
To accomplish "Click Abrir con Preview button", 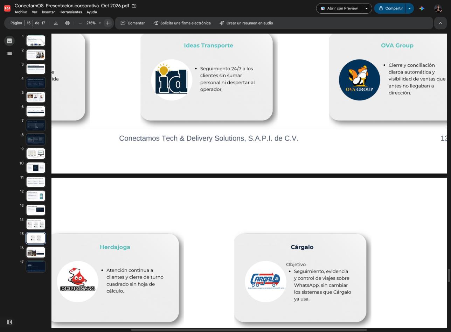I will coord(339,8).
